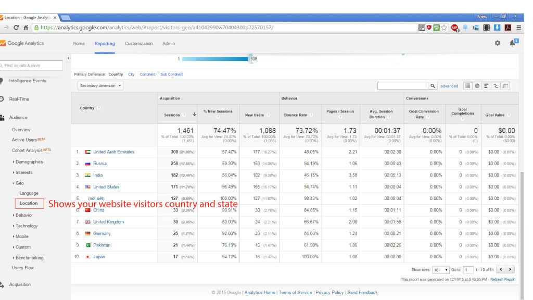Screen dimensions: 533x300
Task: Open Russia country link
Action: pyautogui.click(x=100, y=164)
